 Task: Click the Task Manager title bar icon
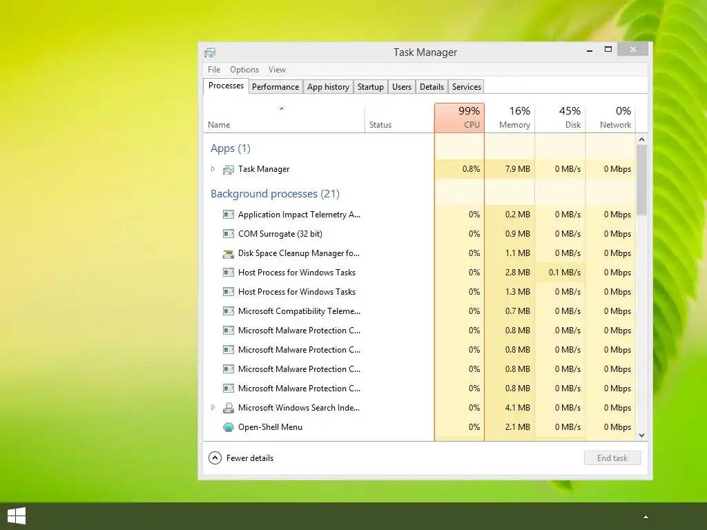click(x=210, y=52)
